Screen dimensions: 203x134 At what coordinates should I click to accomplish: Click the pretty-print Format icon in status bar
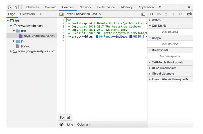click(61, 124)
